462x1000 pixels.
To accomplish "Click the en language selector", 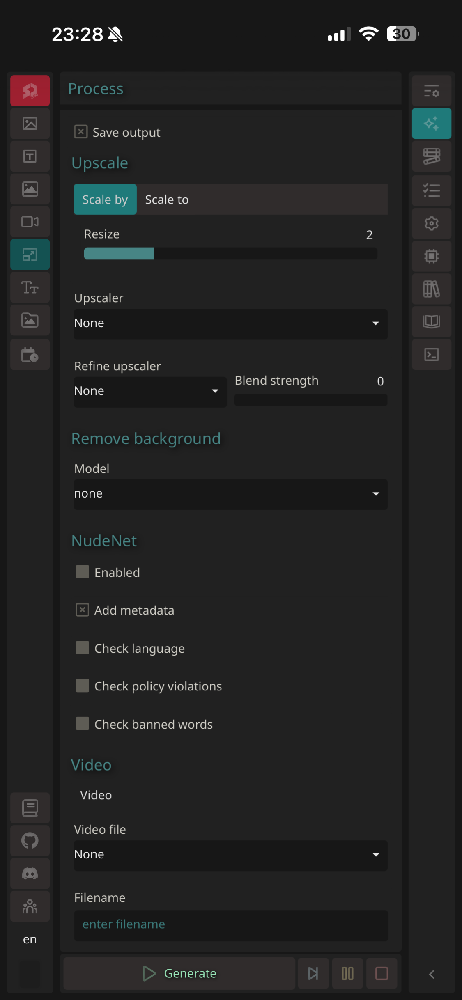I will coord(30,939).
